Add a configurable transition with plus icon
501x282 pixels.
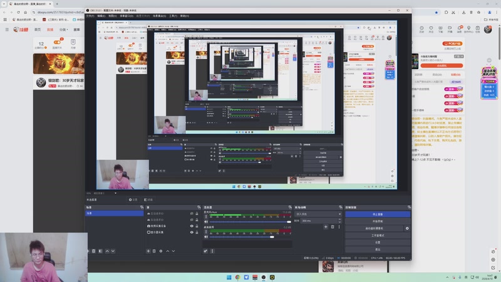click(x=326, y=227)
